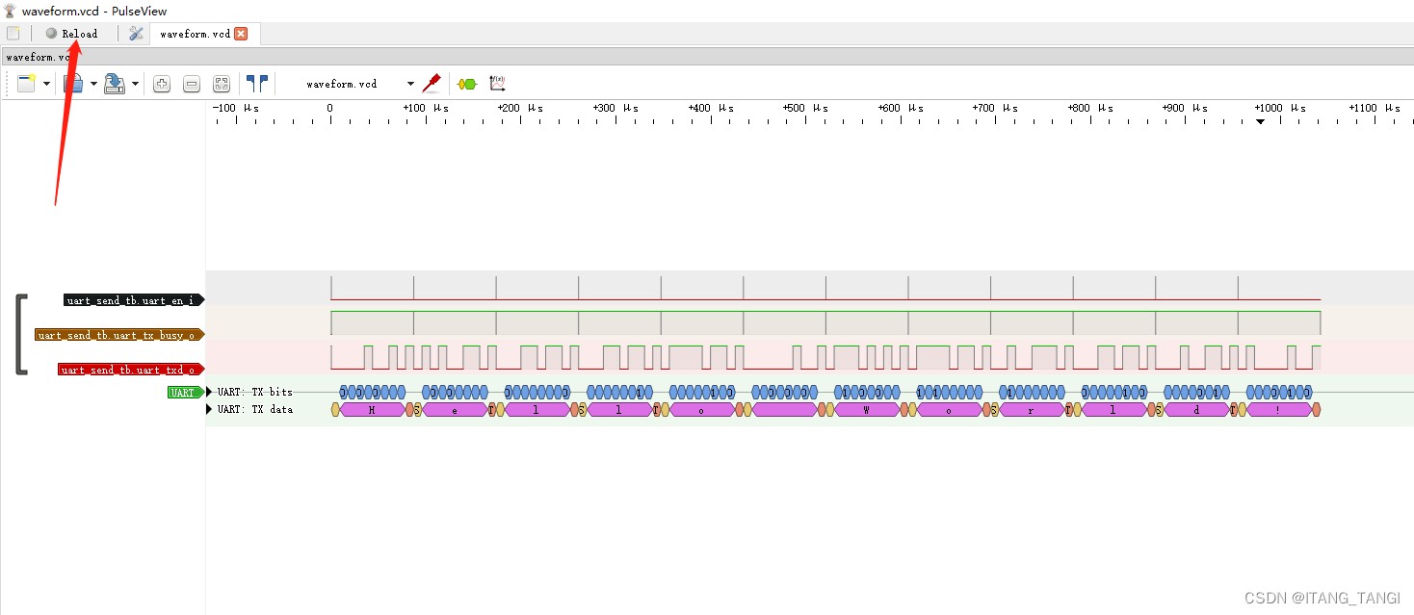Open the save dropdown arrow
The image size is (1414, 615).
134,84
